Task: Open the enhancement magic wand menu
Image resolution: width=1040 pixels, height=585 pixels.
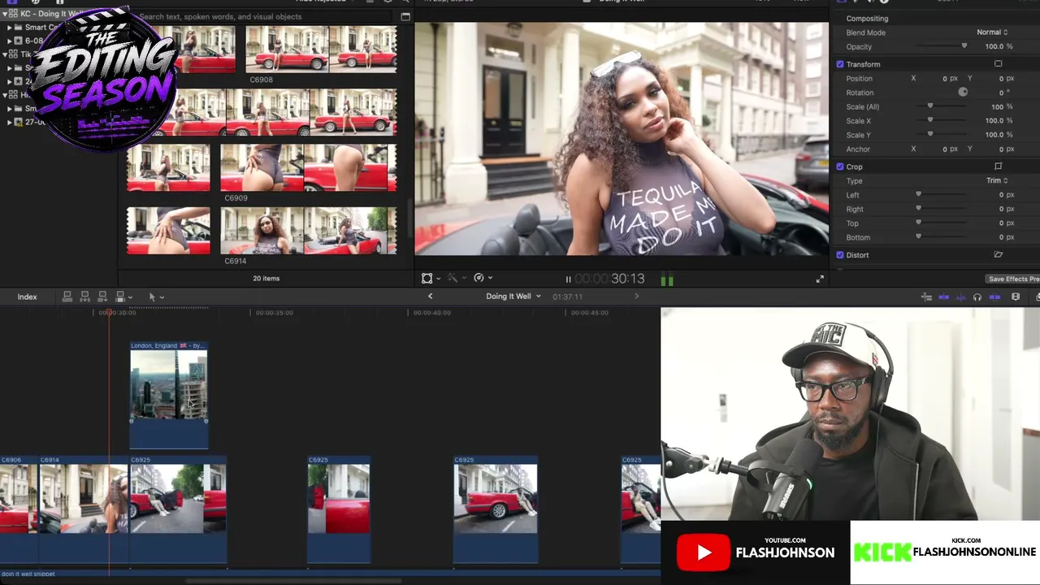Action: (x=455, y=279)
